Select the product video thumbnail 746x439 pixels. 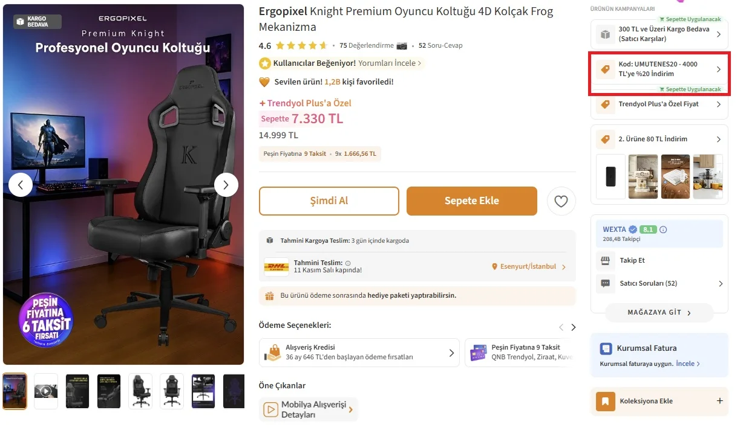click(46, 391)
